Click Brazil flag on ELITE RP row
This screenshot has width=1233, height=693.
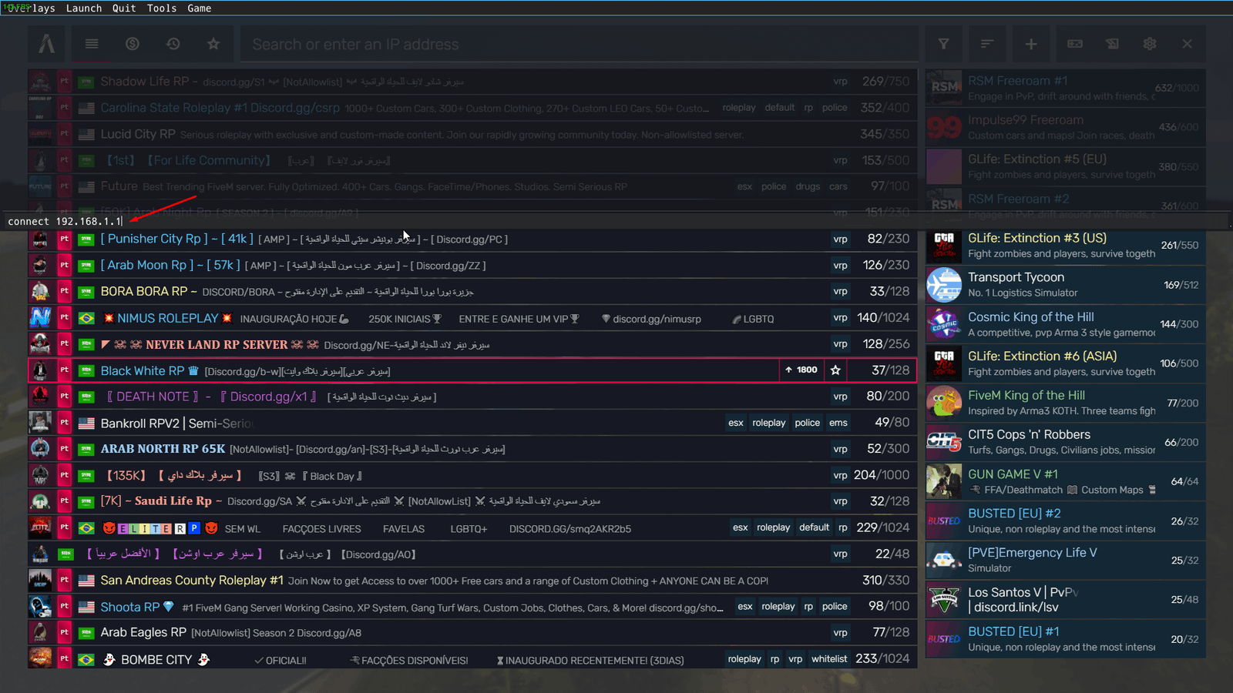click(x=86, y=528)
